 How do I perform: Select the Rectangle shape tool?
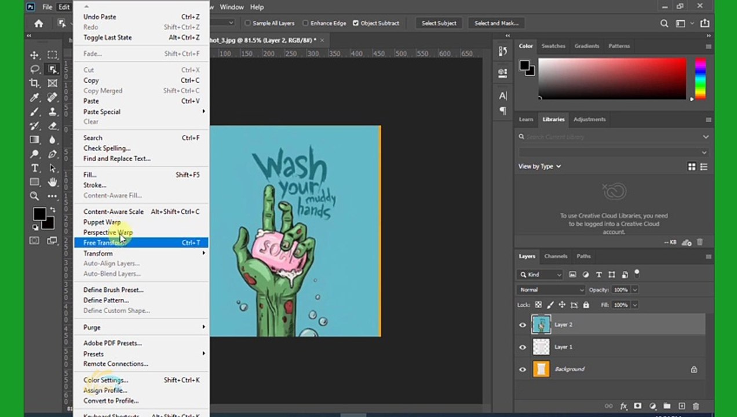tap(35, 182)
